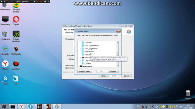Click the RU language indicator in tray

[138, 106]
